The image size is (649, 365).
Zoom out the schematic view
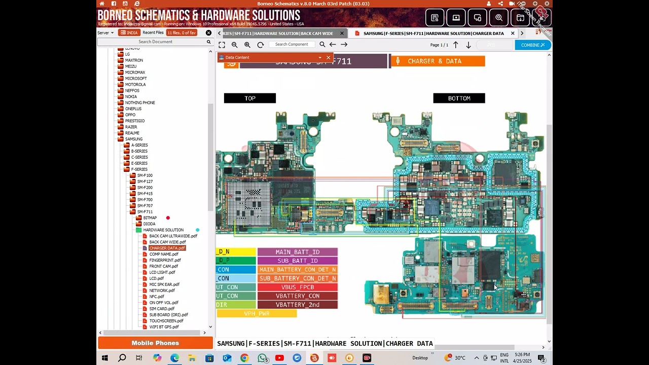(x=234, y=45)
